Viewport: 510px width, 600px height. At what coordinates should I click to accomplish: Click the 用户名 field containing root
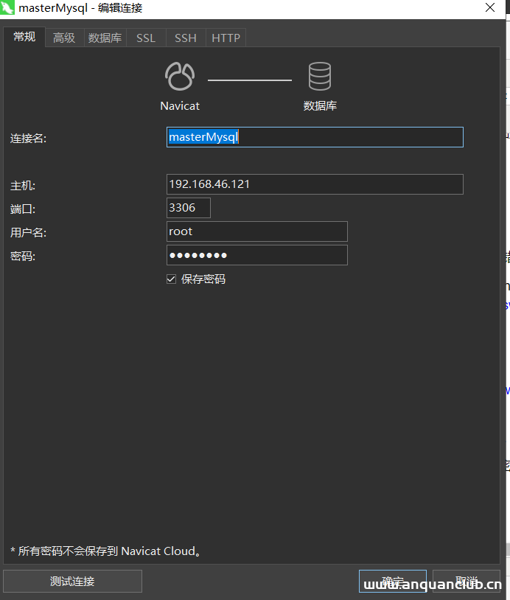pos(257,231)
